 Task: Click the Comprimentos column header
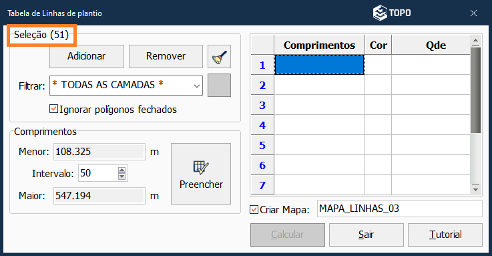(x=319, y=45)
